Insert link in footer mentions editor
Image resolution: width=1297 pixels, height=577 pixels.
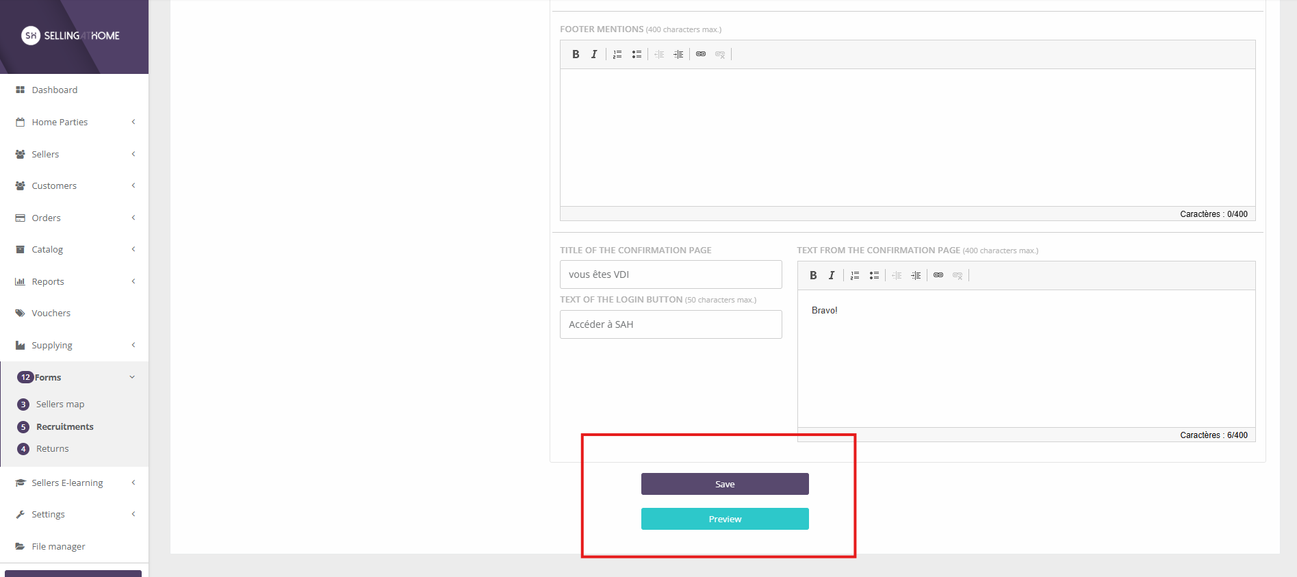point(701,54)
